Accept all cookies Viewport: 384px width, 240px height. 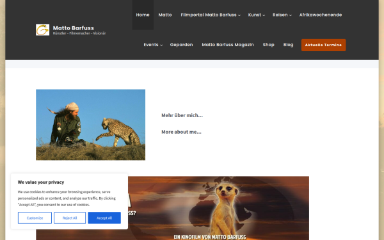tap(104, 218)
